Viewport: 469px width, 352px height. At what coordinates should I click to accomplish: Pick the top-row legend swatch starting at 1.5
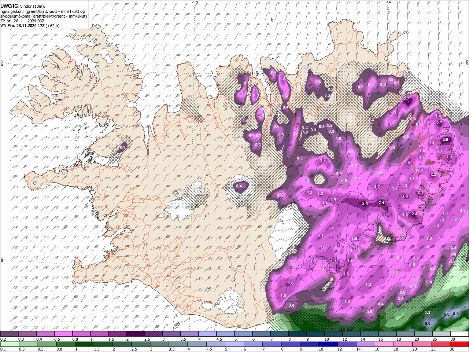tap(117, 334)
